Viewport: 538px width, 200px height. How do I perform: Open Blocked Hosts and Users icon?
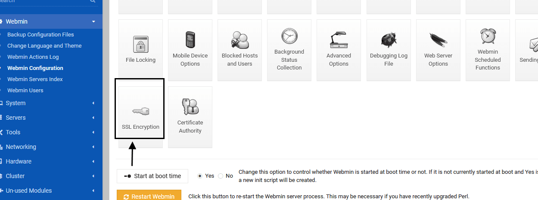[239, 40]
